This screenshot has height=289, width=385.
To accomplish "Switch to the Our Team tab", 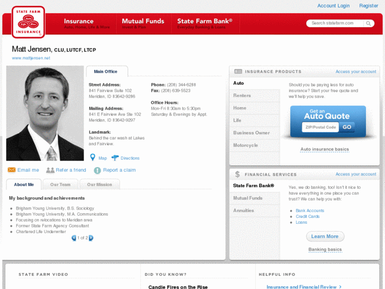I will click(60, 185).
